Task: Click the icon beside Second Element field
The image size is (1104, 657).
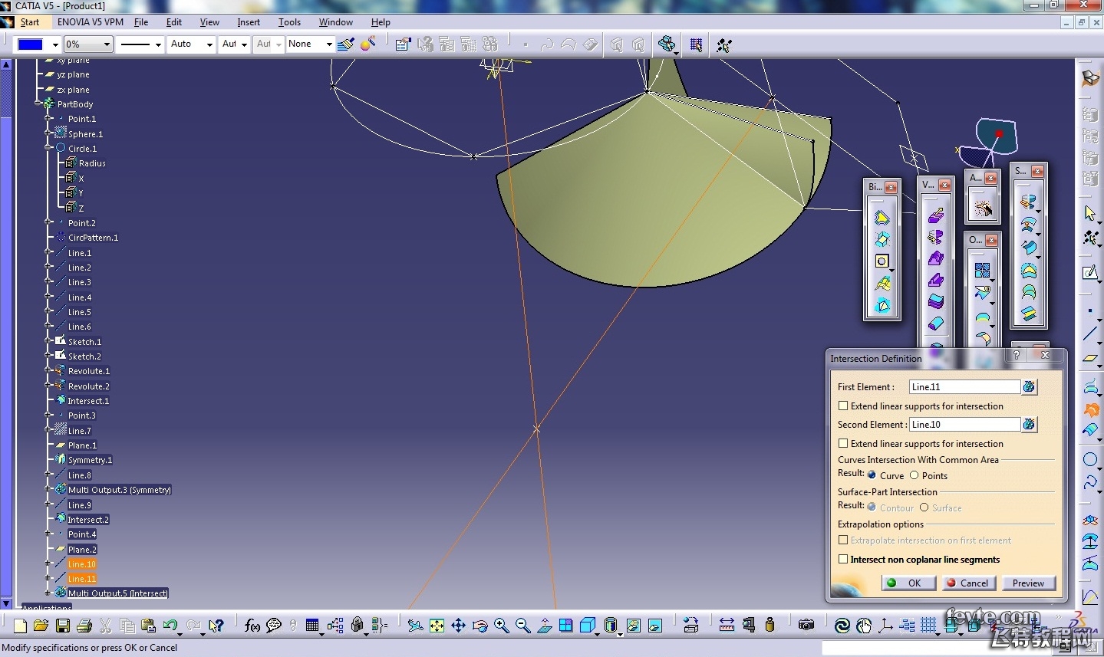Action: [x=1029, y=425]
